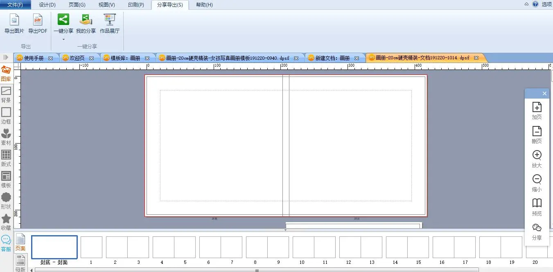Open the 图库 image library panel
This screenshot has width=553, height=272.
click(6, 74)
